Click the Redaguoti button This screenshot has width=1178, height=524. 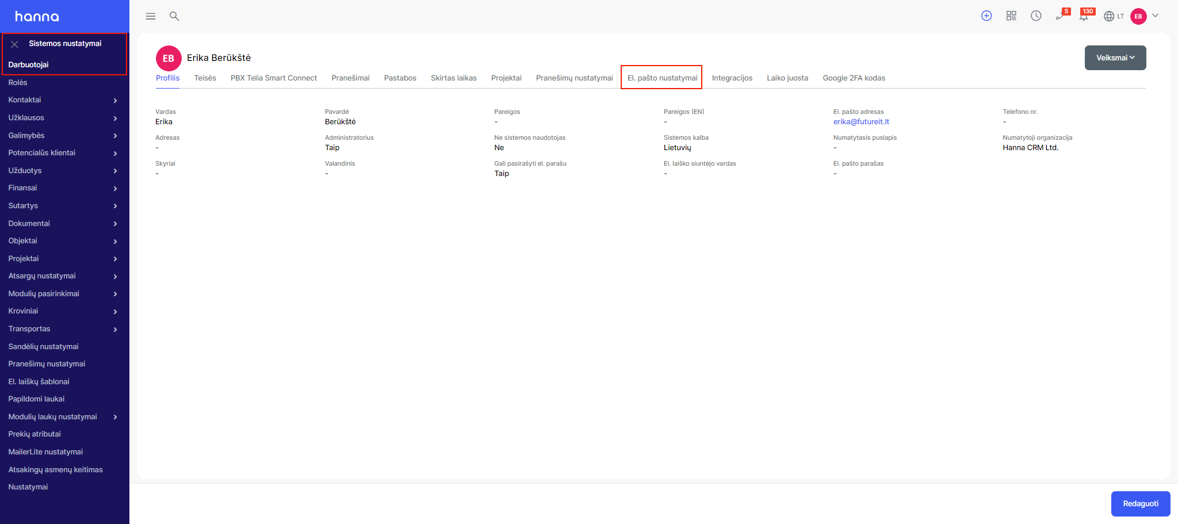point(1141,504)
